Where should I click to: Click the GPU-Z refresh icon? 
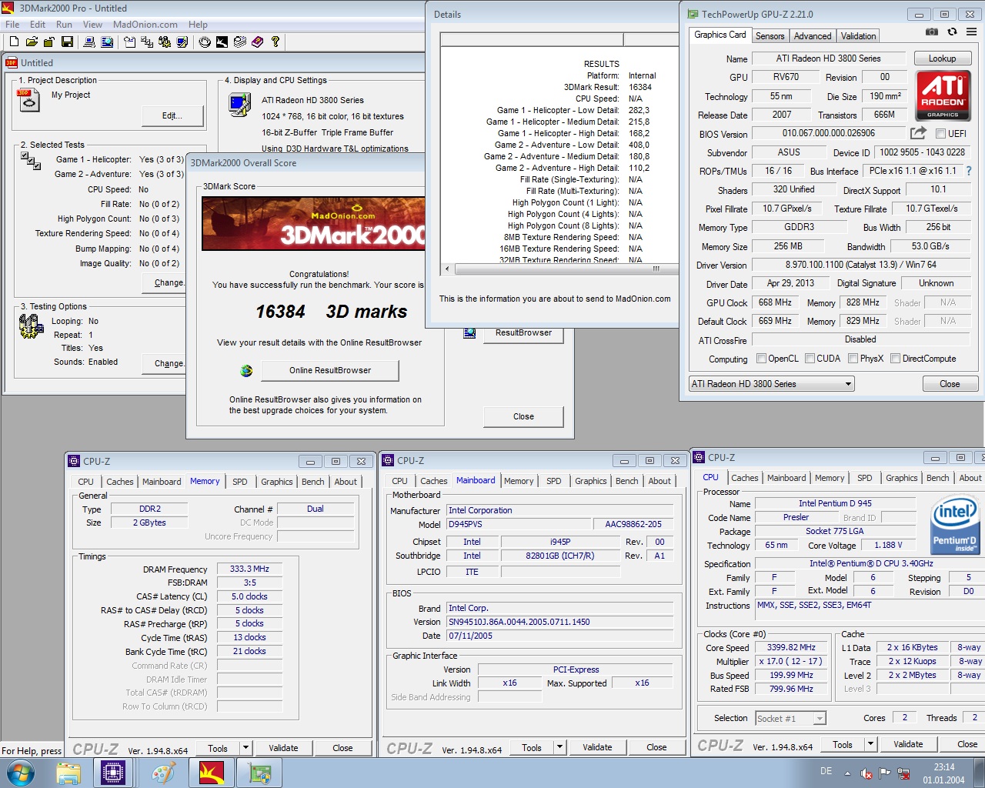tap(952, 32)
